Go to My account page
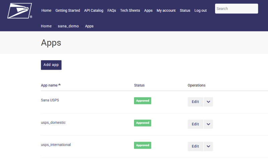Viewport: 268px width, 159px height. [x=166, y=10]
